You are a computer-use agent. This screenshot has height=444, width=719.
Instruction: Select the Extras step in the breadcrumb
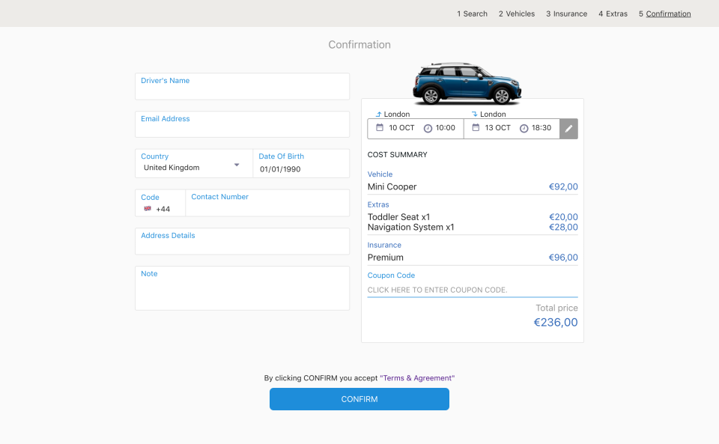pos(613,13)
